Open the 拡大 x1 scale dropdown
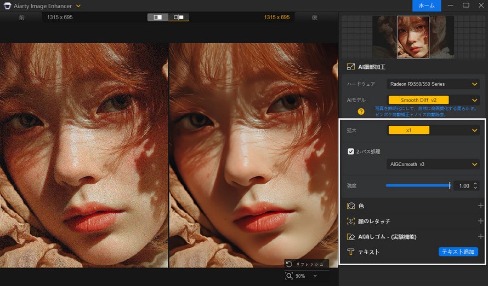 (x=433, y=130)
